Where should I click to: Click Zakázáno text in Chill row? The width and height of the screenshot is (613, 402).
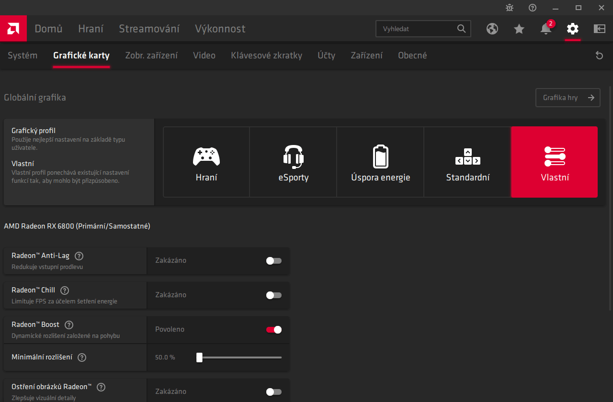coord(170,295)
